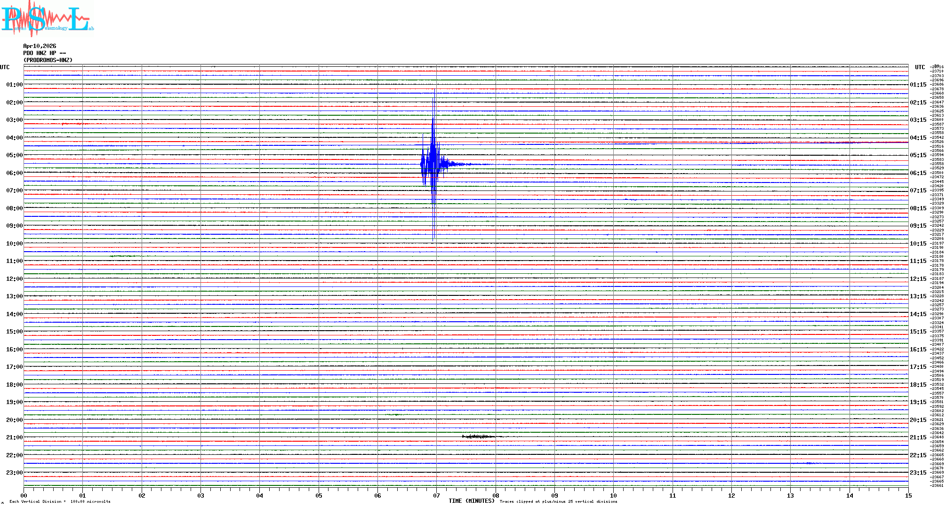Click the large blue earthquake waveform burst
The height and width of the screenshot is (508, 946).
click(x=433, y=164)
